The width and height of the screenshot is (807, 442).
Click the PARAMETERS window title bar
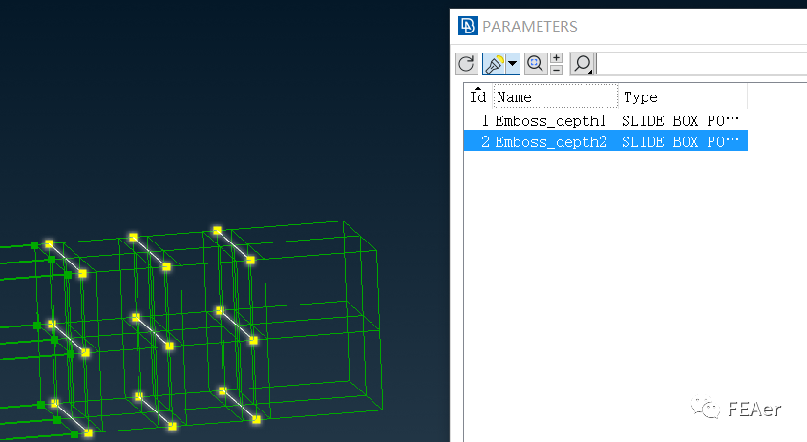(x=669, y=26)
